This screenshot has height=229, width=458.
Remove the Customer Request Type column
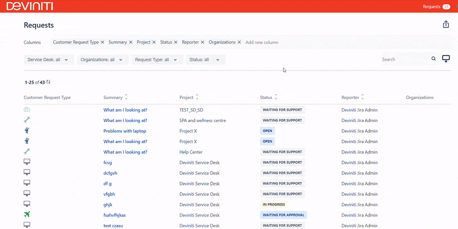[102, 42]
